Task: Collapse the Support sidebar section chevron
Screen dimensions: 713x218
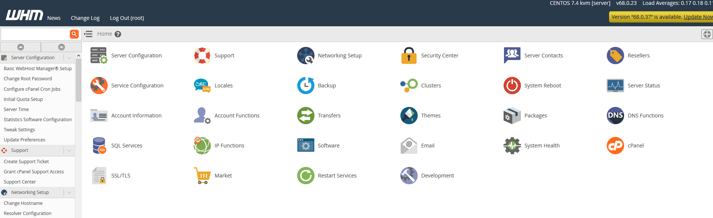Action: click(69, 150)
